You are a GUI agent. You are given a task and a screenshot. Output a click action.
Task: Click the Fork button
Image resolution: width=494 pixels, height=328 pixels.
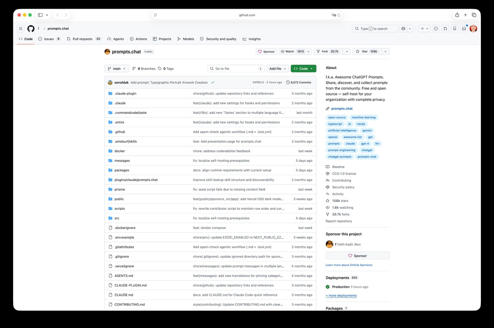[328, 51]
